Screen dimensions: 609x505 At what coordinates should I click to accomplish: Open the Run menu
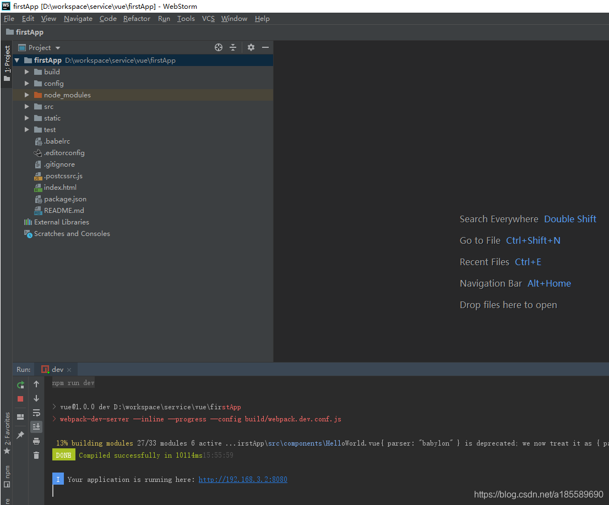pyautogui.click(x=164, y=19)
